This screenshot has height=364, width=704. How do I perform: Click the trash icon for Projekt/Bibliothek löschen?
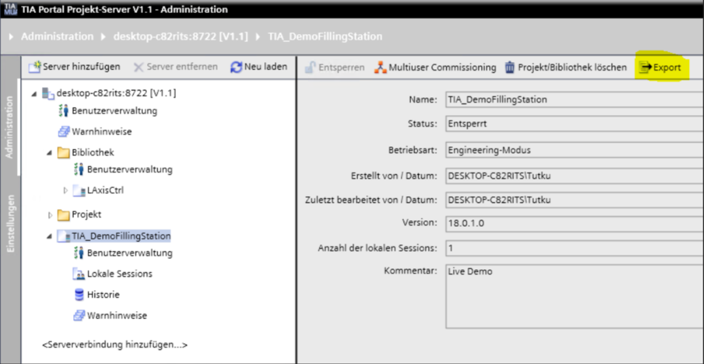coord(510,68)
